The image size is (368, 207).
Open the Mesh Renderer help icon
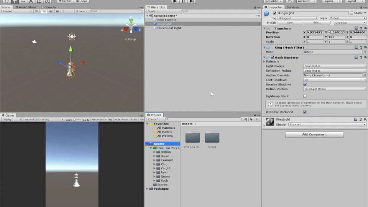pyautogui.click(x=356, y=58)
